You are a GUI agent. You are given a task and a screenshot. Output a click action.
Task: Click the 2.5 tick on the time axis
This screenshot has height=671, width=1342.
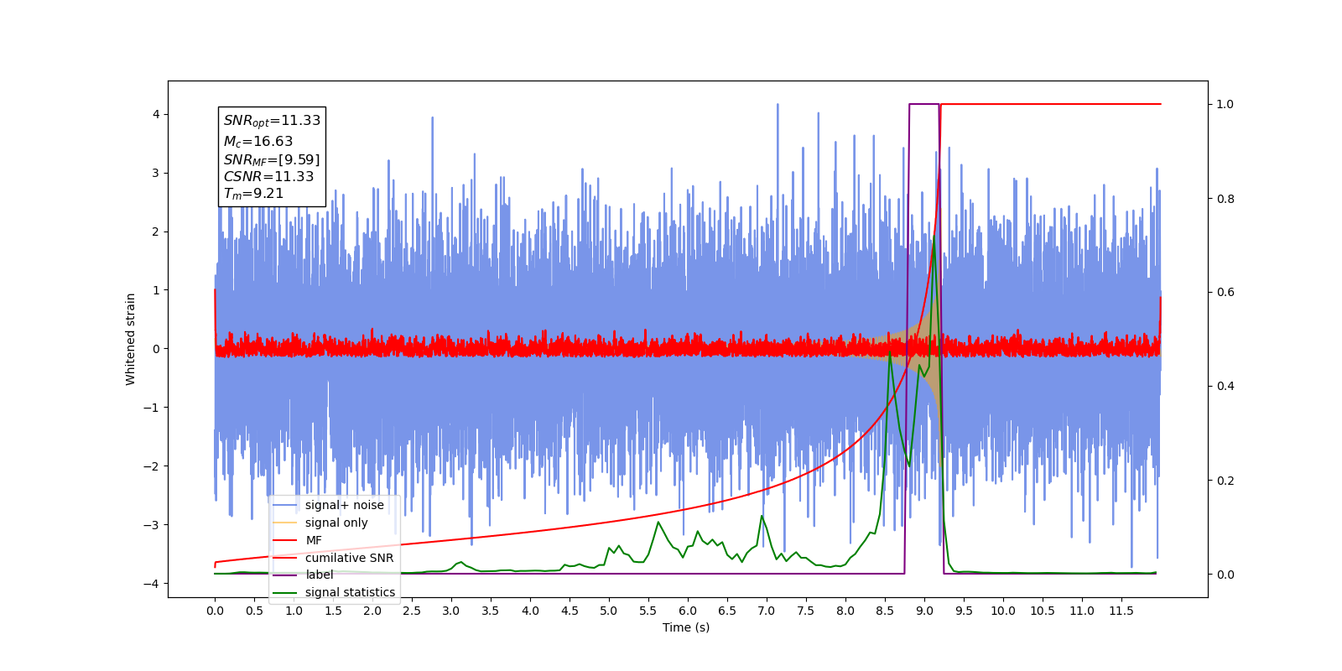click(412, 611)
